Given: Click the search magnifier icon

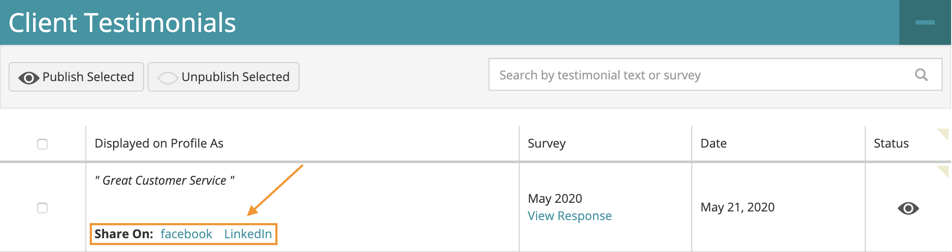Looking at the screenshot, I should coord(921,75).
